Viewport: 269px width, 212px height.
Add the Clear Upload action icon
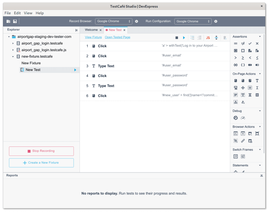243,102
